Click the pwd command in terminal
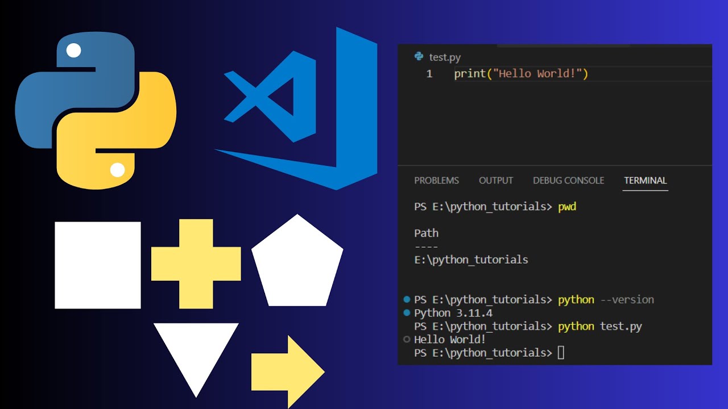Screen dimensions: 728x409 click(567, 207)
